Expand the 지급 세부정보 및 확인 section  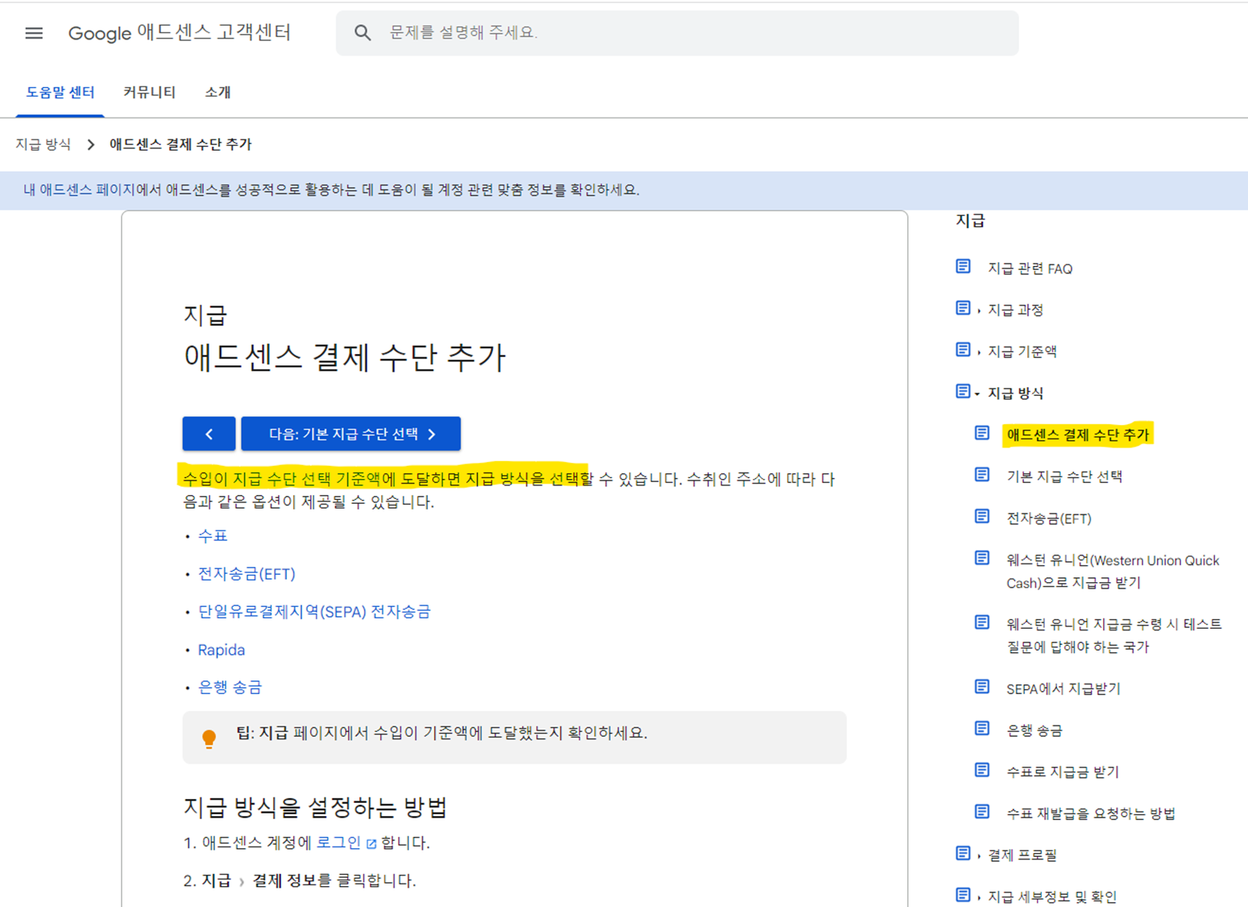(1052, 897)
